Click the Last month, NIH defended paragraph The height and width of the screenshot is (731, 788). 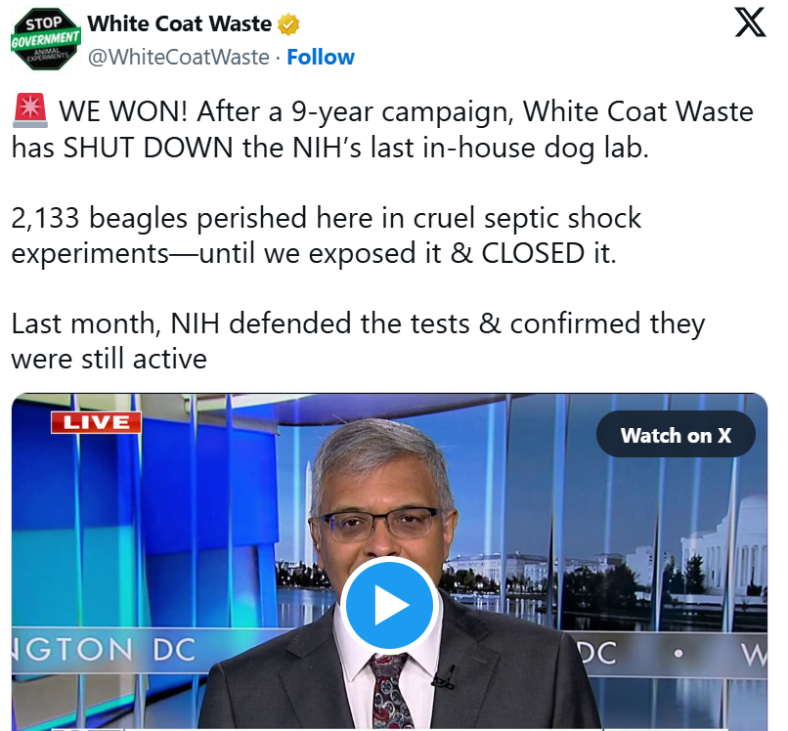point(358,341)
